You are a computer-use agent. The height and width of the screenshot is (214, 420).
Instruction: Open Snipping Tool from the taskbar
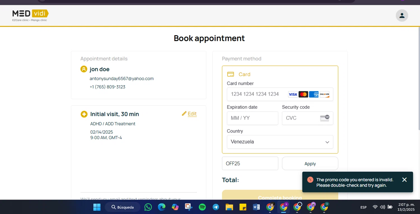point(189,207)
